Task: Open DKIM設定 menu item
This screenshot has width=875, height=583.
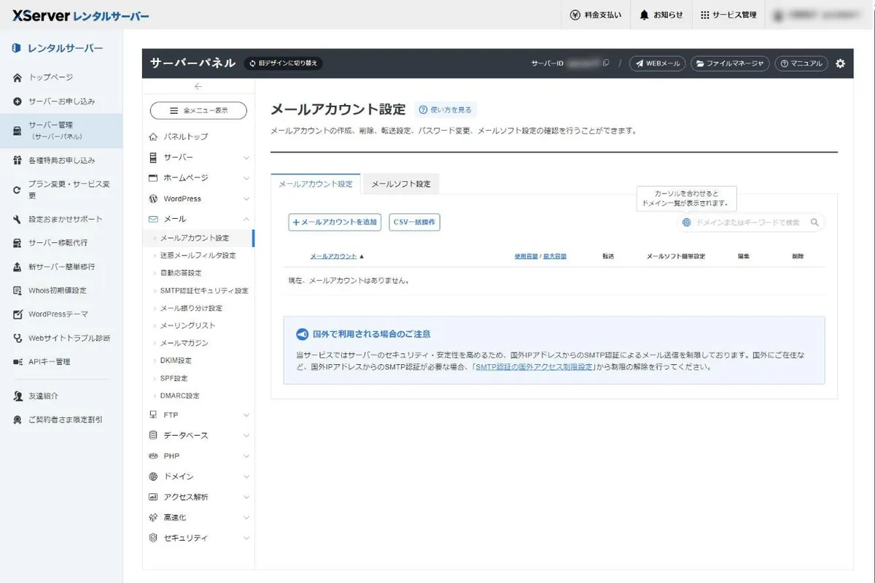Action: coord(176,360)
